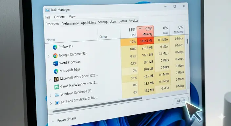This screenshot has width=231, height=126.
Task: Expand the Microsoft Word Sheet group
Action: point(50,80)
